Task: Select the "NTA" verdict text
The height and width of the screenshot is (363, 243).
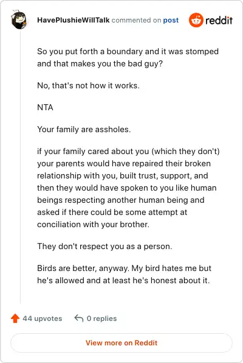Action: coord(45,107)
